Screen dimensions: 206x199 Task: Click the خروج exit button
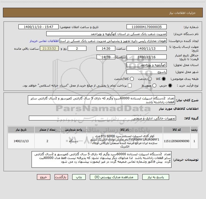click(x=44, y=177)
